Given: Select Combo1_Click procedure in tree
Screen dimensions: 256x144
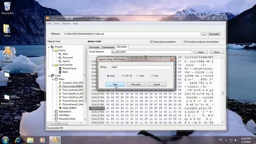Looking at the screenshot, I should pos(73,83).
